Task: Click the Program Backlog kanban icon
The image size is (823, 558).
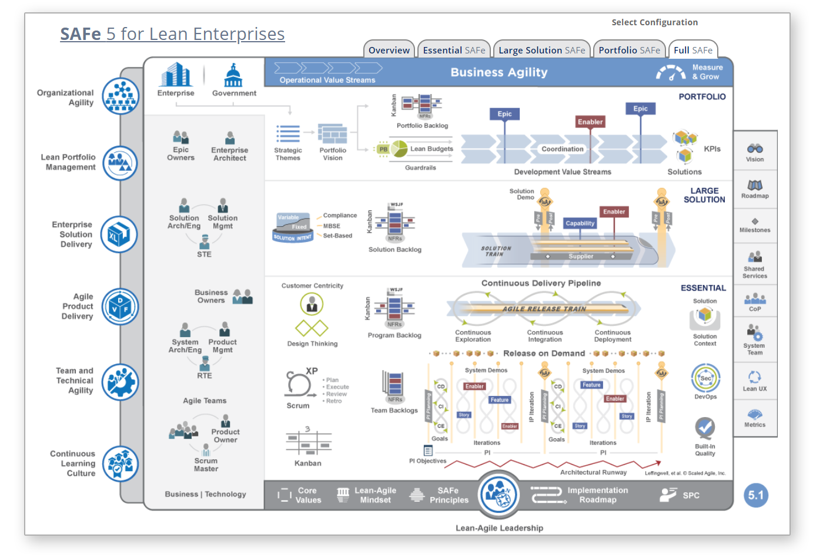Action: click(x=394, y=308)
